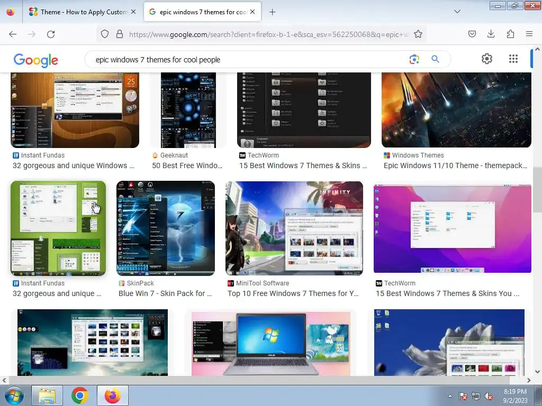
Task: Open the Blue Win 7 lightning thumbnail
Action: pyautogui.click(x=166, y=228)
